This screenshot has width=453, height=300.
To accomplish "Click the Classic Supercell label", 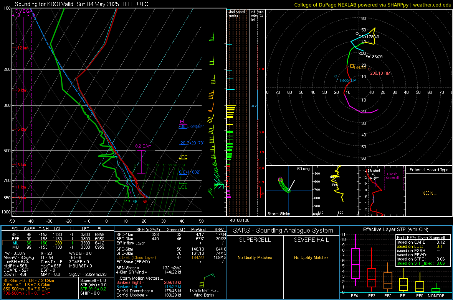I will pos(392,176).
